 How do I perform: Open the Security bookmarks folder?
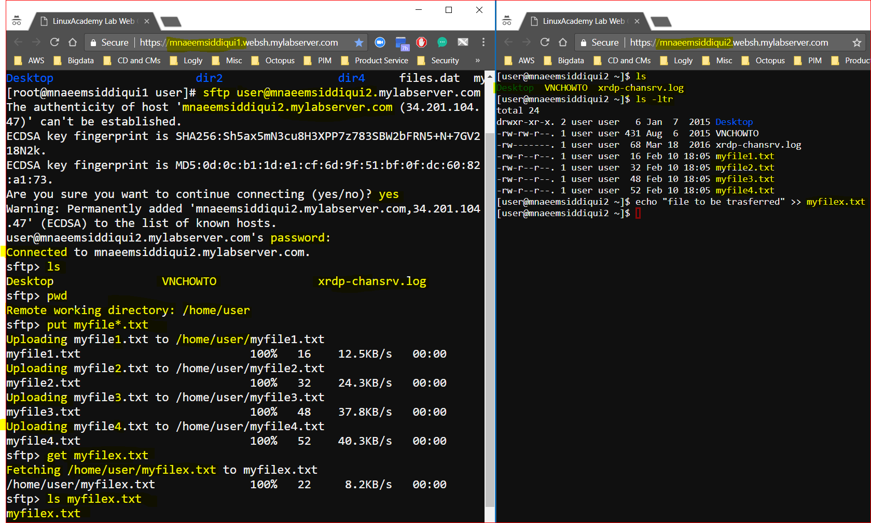point(438,61)
